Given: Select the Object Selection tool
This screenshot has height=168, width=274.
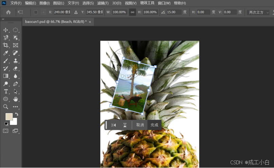Looking at the screenshot, I should tap(15, 38).
